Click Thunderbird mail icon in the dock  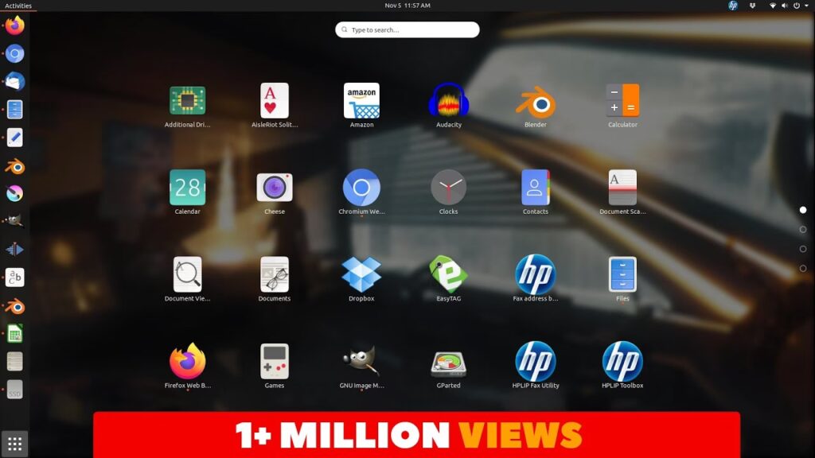[15, 81]
